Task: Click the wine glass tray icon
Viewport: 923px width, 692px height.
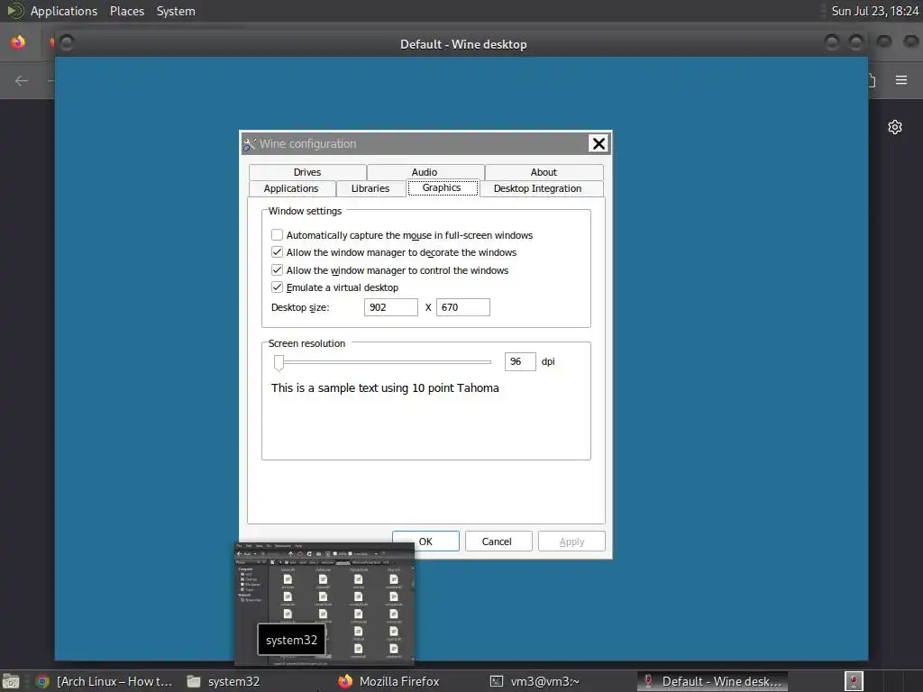Action: click(854, 681)
